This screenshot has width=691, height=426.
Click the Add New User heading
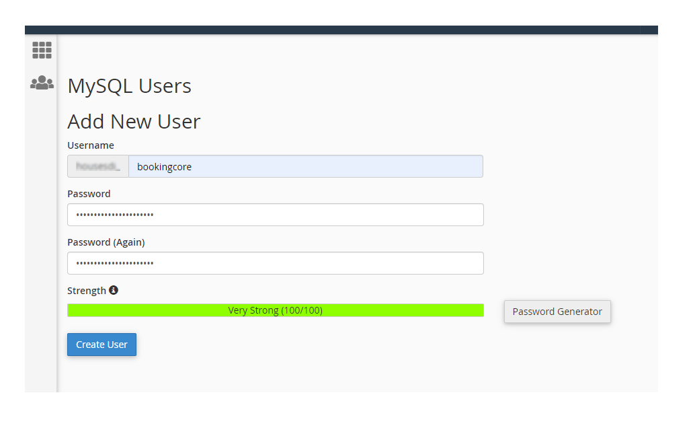pos(134,122)
